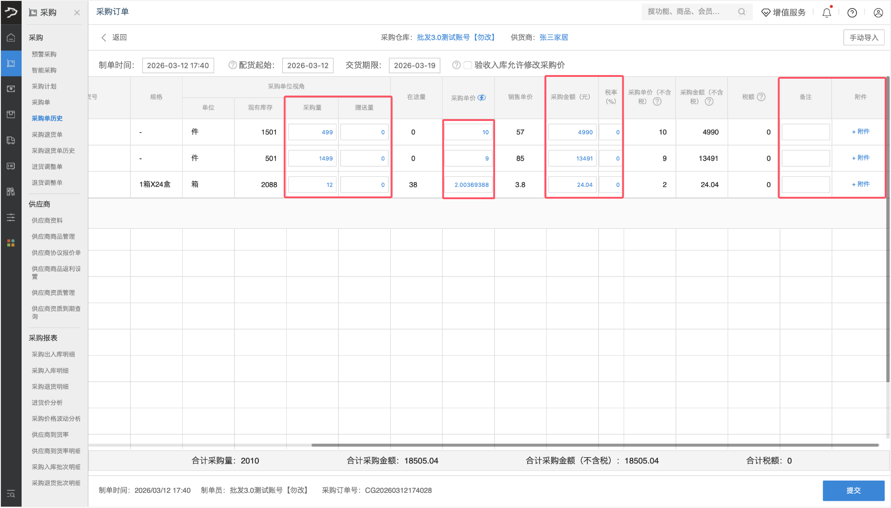The image size is (891, 508).
Task: Click the horizontal scrollbar under the table
Action: 594,445
